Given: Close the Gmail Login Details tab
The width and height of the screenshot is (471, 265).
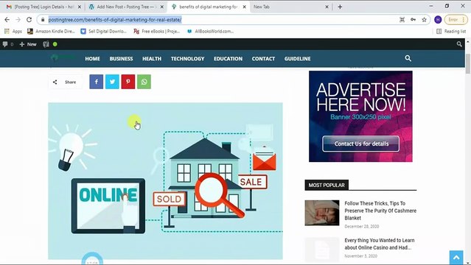Looking at the screenshot, I should 80,7.
